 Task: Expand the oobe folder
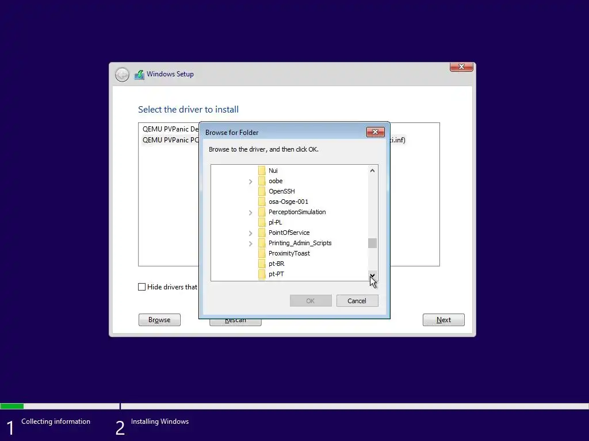coord(251,181)
